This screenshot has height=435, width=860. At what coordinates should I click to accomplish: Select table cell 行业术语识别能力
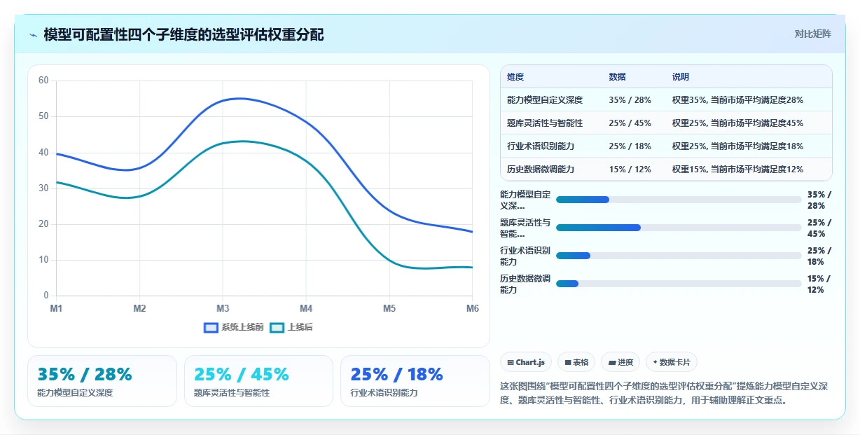point(541,146)
